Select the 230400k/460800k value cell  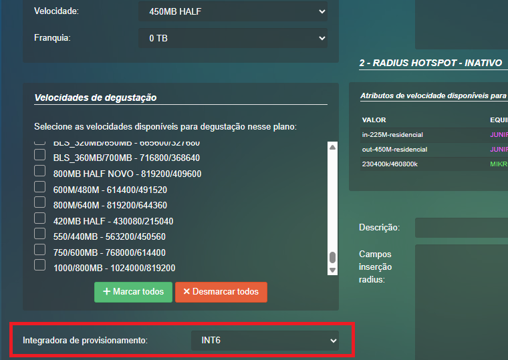tap(390, 164)
